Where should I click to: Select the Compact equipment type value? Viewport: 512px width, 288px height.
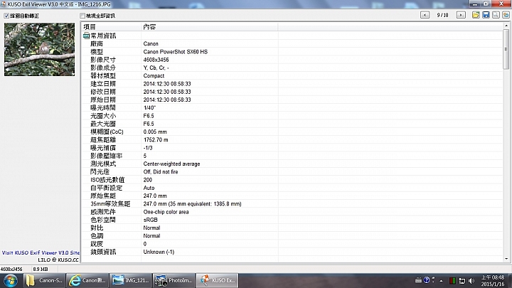pyautogui.click(x=154, y=76)
